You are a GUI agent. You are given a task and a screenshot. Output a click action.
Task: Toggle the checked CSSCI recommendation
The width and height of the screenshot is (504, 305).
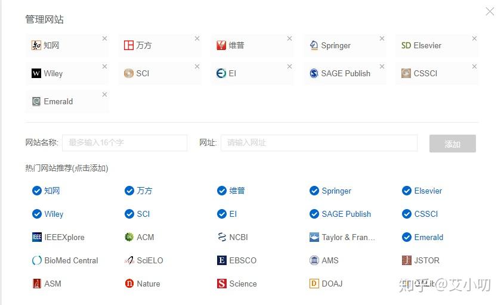point(420,214)
